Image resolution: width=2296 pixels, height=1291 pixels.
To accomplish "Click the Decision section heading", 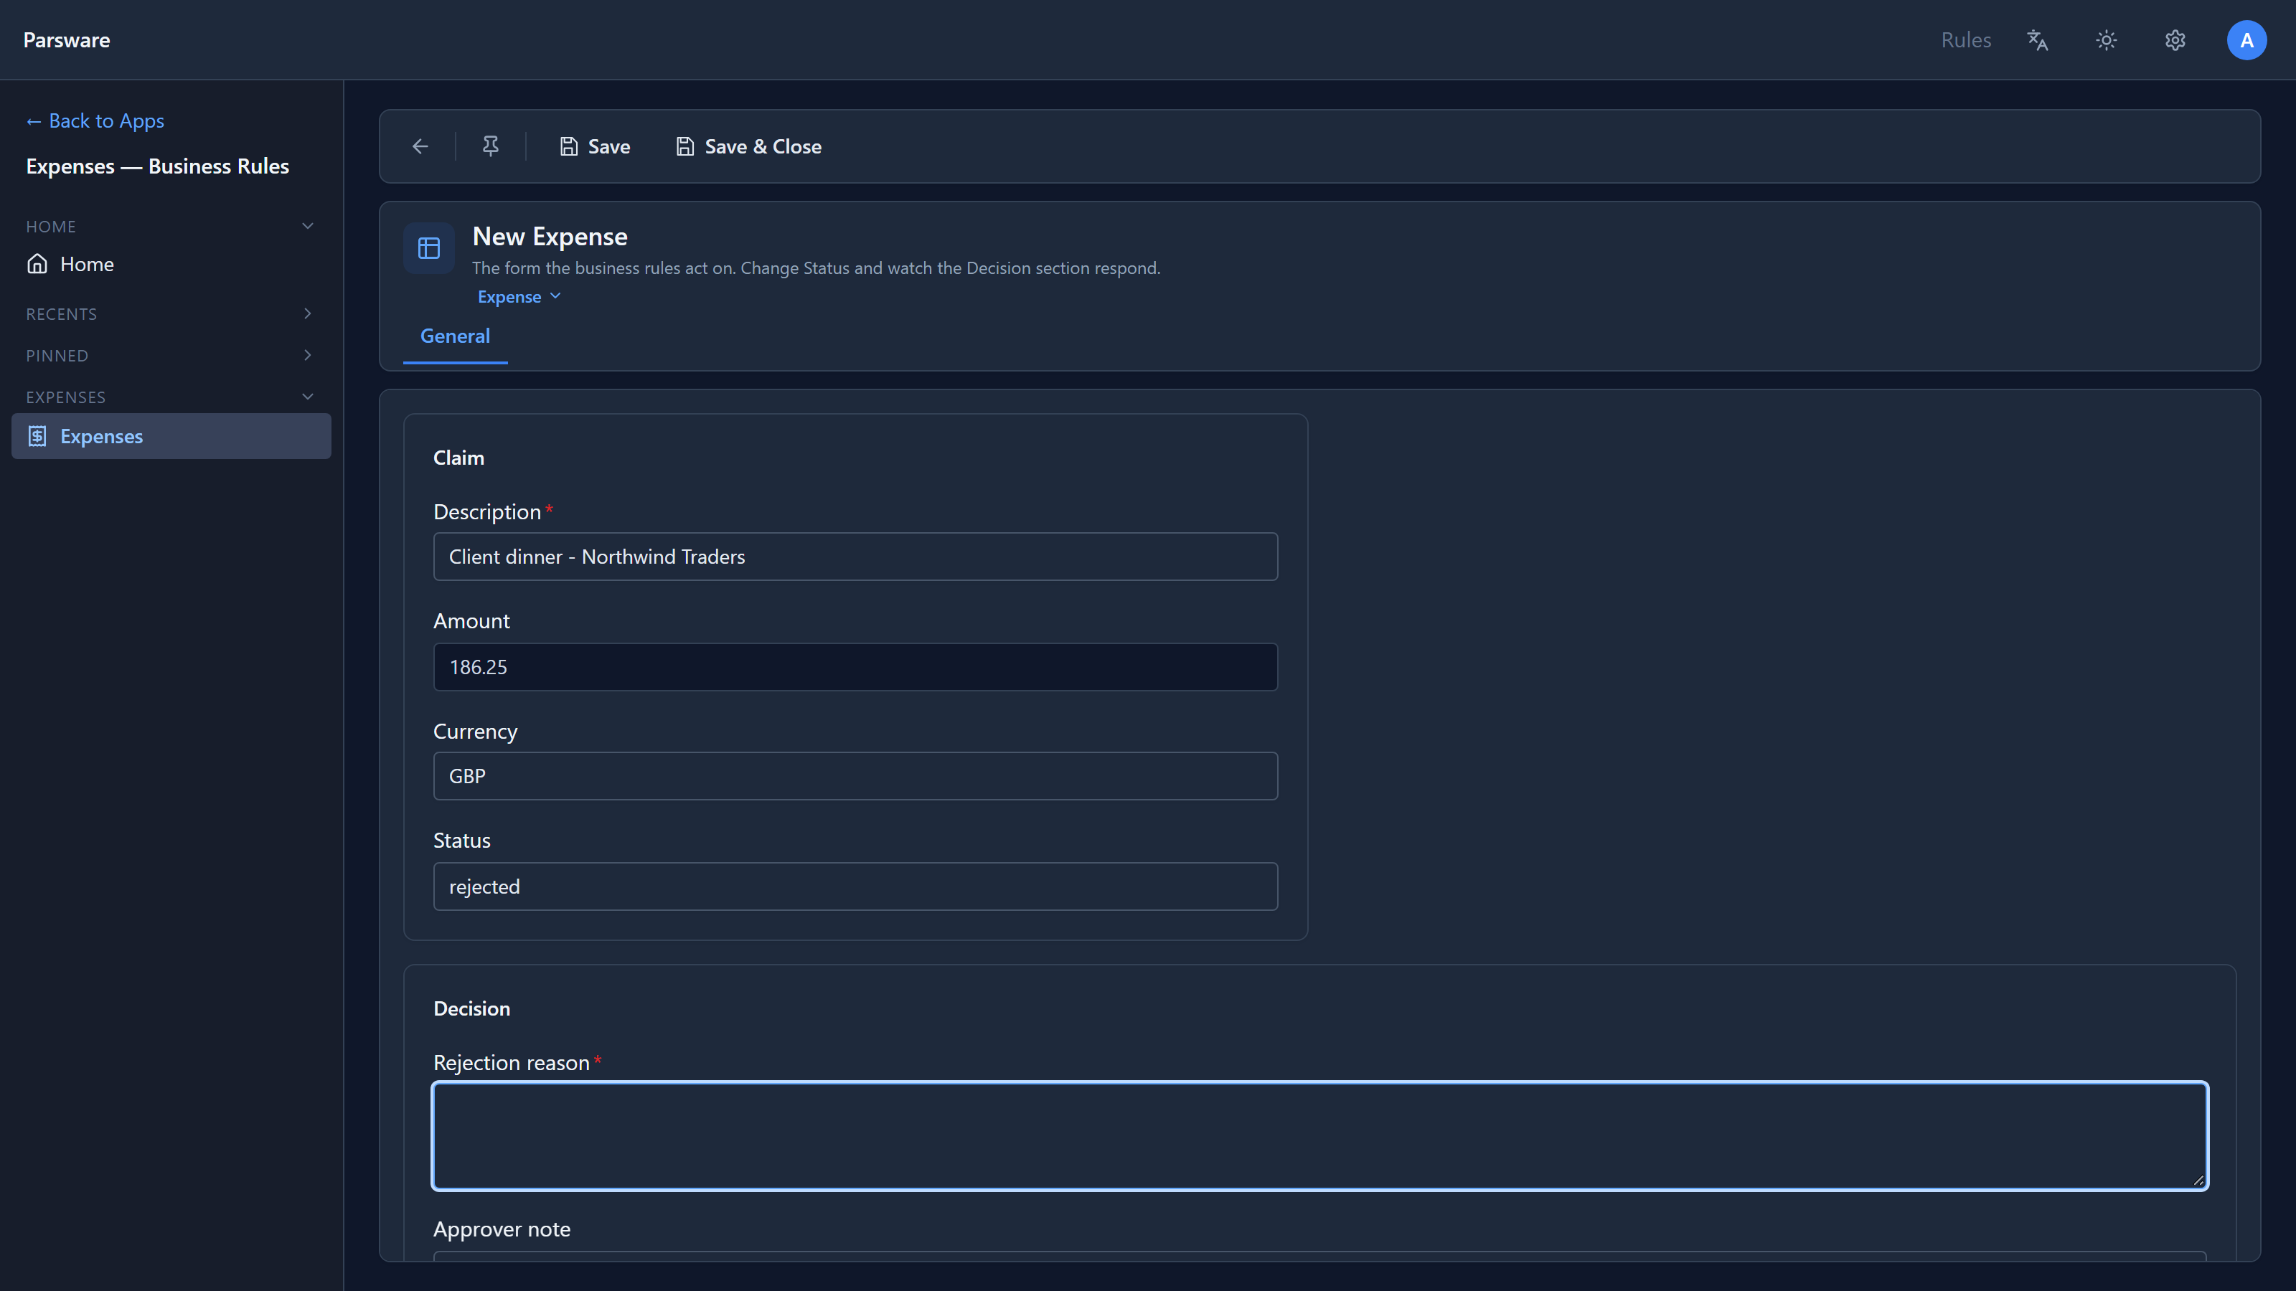I will 471,1008.
